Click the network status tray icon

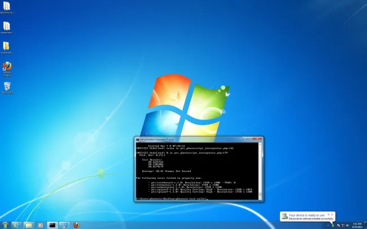[x=343, y=225]
